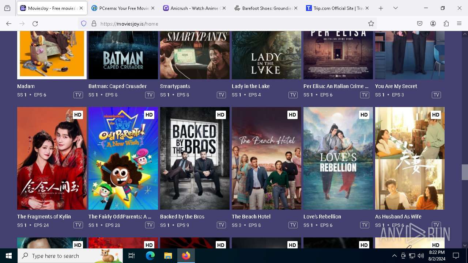Click the Smartypants title link

(x=175, y=86)
